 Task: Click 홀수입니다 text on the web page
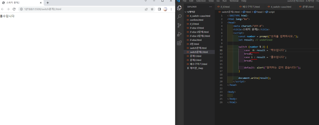[x=7, y=16]
